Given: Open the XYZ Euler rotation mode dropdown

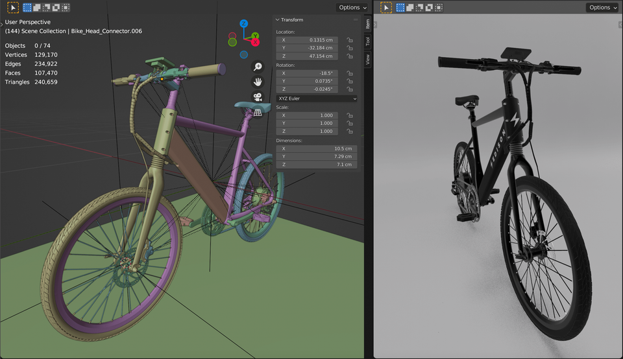Looking at the screenshot, I should [317, 98].
